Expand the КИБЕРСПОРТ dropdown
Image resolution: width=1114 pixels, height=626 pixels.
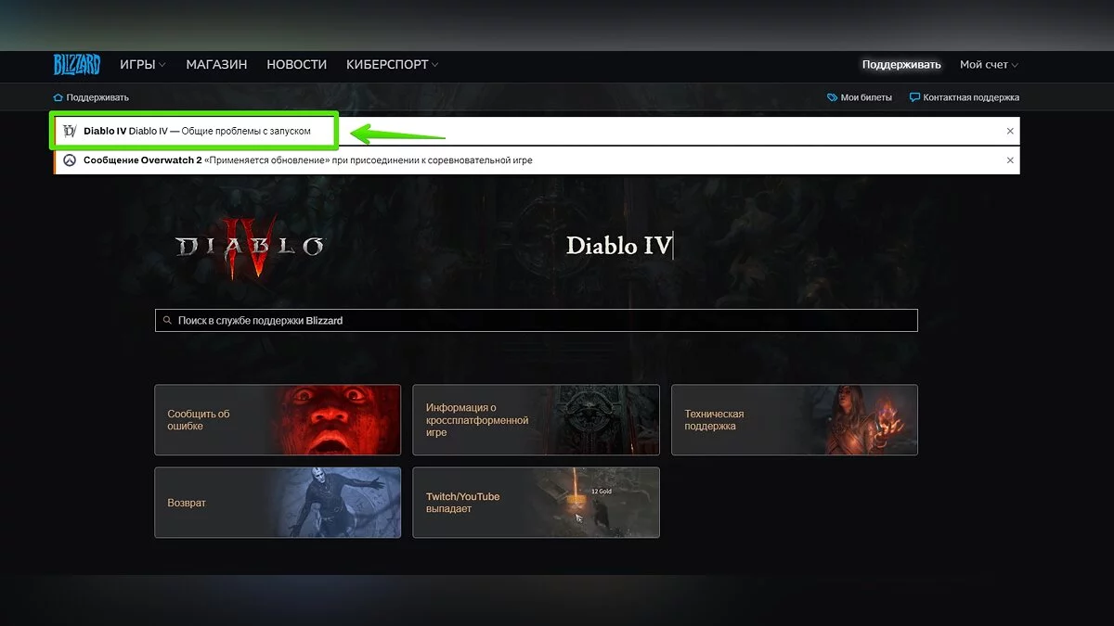(x=392, y=65)
